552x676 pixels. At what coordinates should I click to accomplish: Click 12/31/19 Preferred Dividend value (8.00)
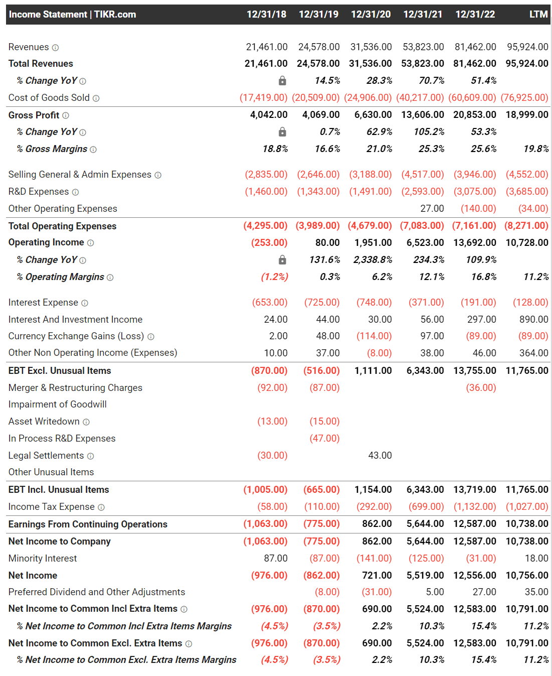327,592
